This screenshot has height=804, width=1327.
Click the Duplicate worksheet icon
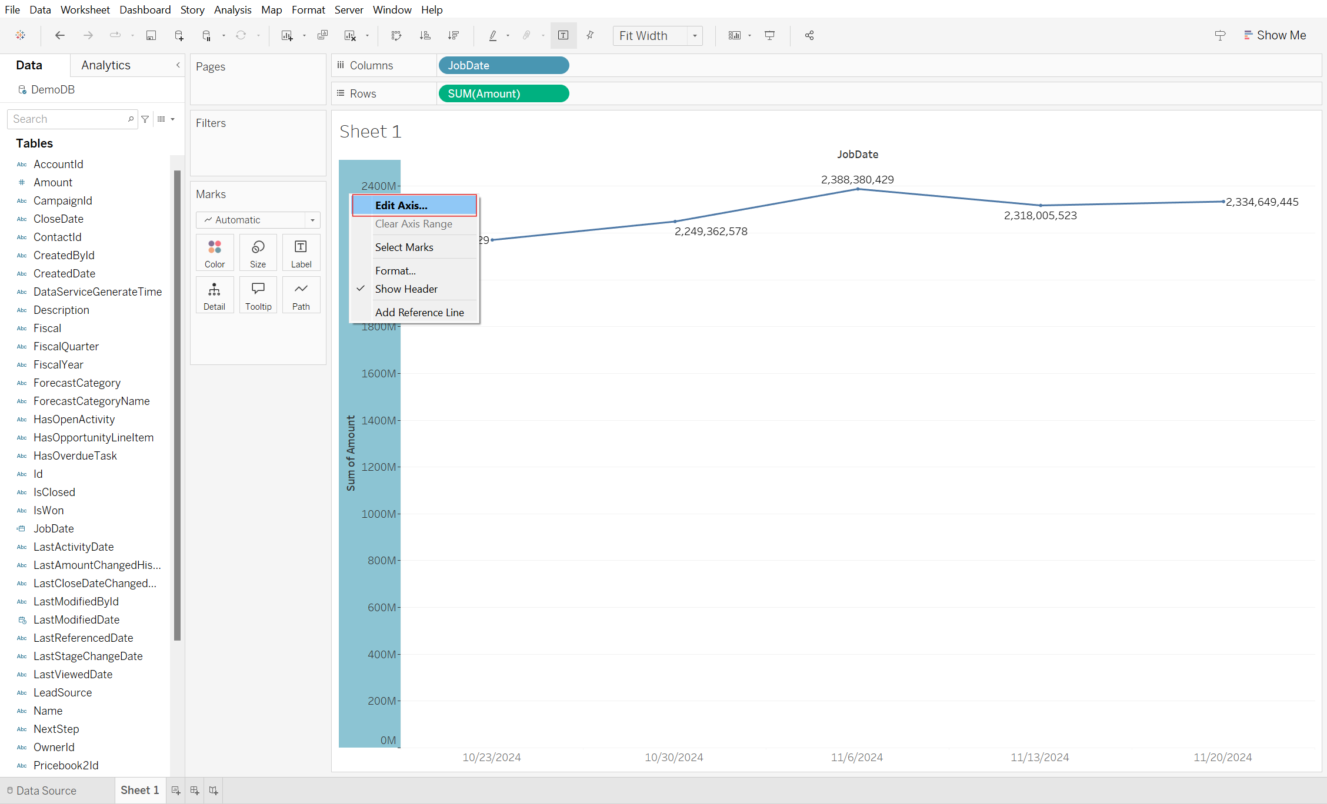[x=322, y=35]
